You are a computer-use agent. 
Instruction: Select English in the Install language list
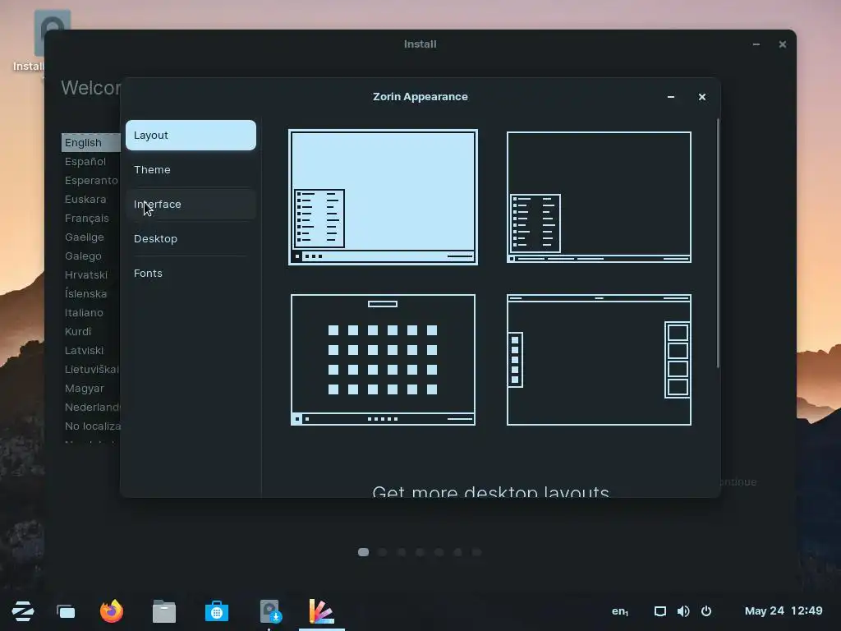click(90, 143)
